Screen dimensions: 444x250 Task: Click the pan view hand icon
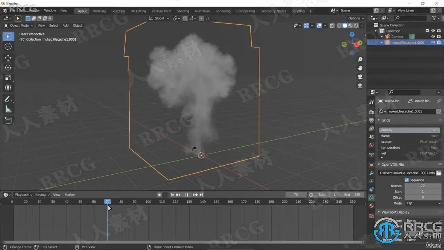click(x=360, y=68)
